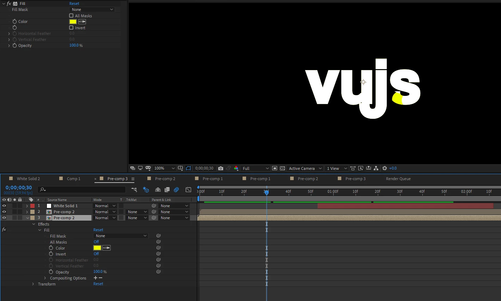The width and height of the screenshot is (501, 301).
Task: Click Reset in the Effect Controls Fill header
Action: pyautogui.click(x=74, y=4)
